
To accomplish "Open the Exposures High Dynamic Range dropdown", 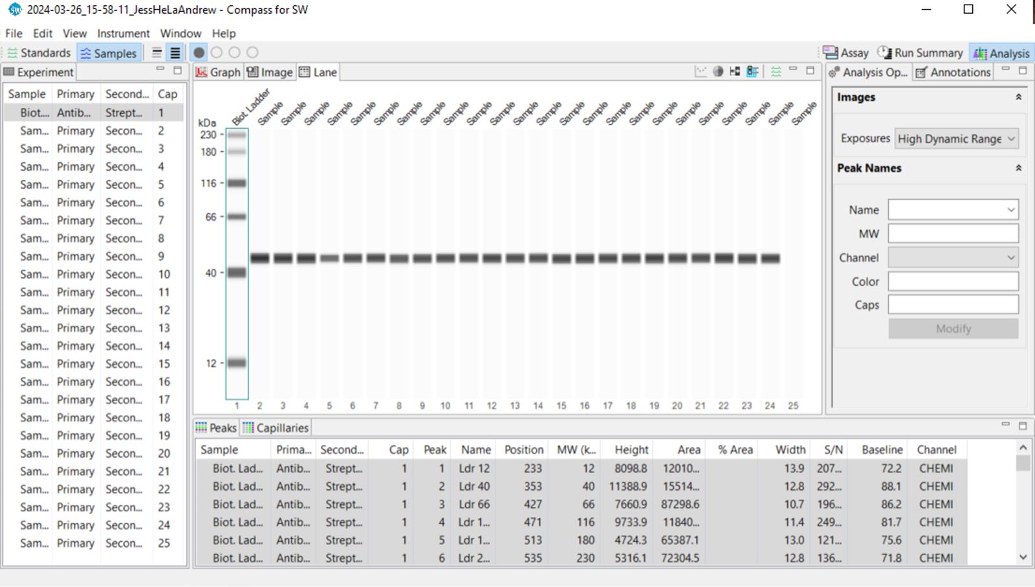I will pyautogui.click(x=957, y=138).
